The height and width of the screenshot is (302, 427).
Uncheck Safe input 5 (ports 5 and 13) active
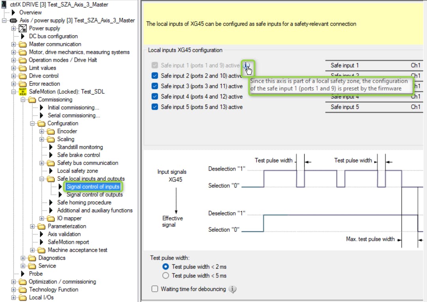[x=155, y=106]
